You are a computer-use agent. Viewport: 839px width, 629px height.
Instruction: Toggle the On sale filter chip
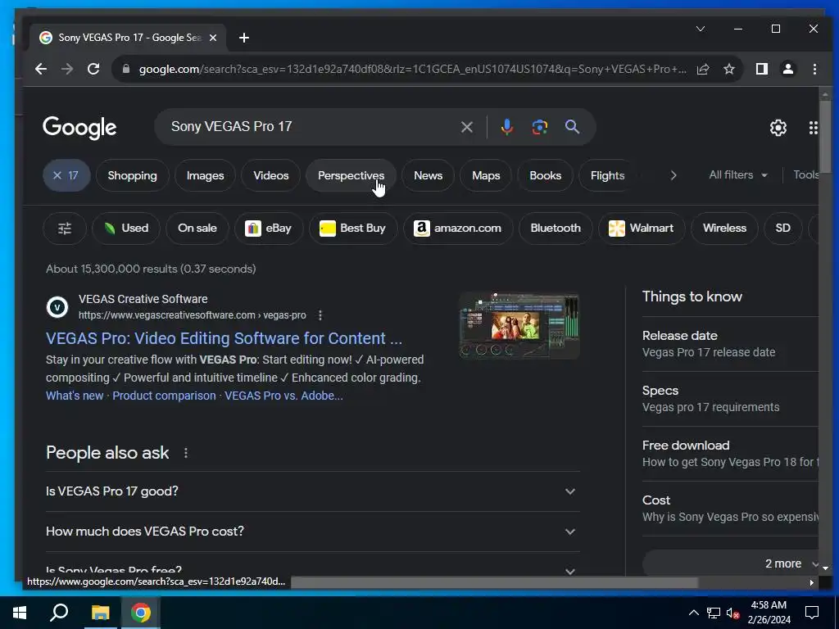point(197,229)
